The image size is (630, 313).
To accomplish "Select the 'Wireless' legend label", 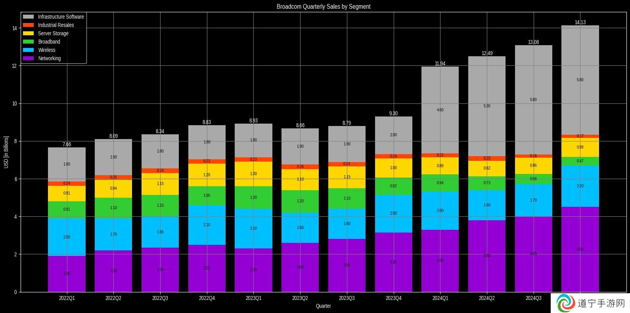I will [x=47, y=50].
